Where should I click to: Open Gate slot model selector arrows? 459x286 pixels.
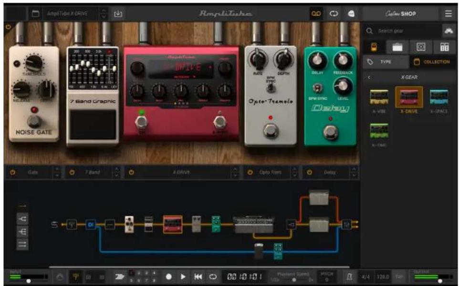pos(57,172)
